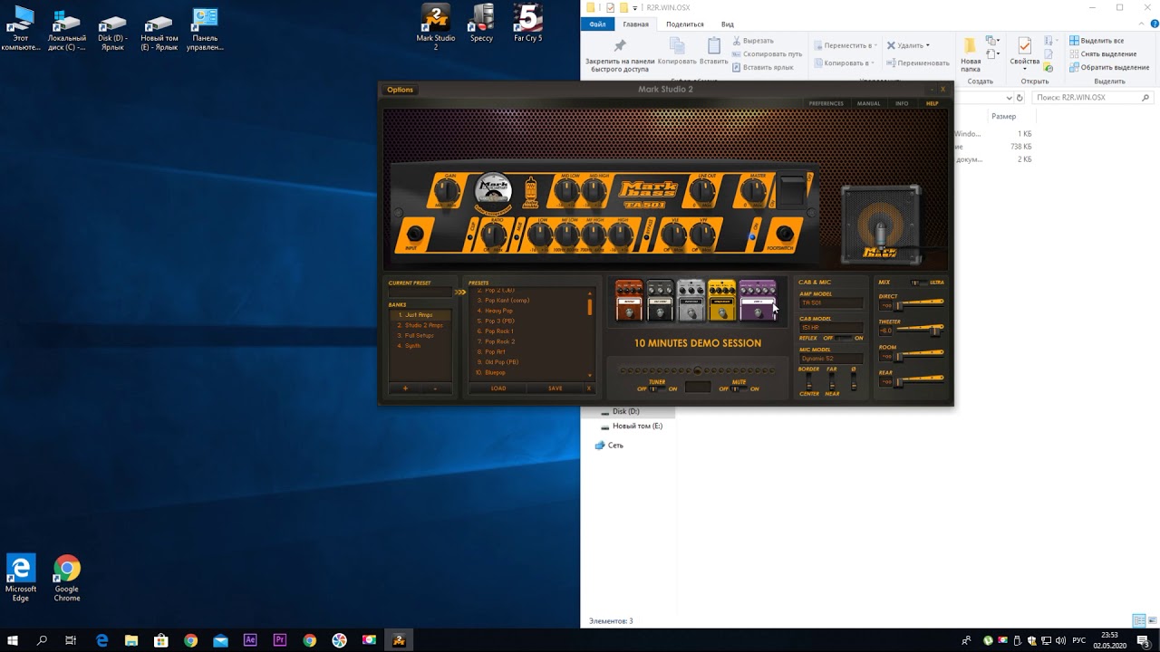Click After Effects icon in taskbar
This screenshot has height=652, width=1160.
(x=250, y=640)
